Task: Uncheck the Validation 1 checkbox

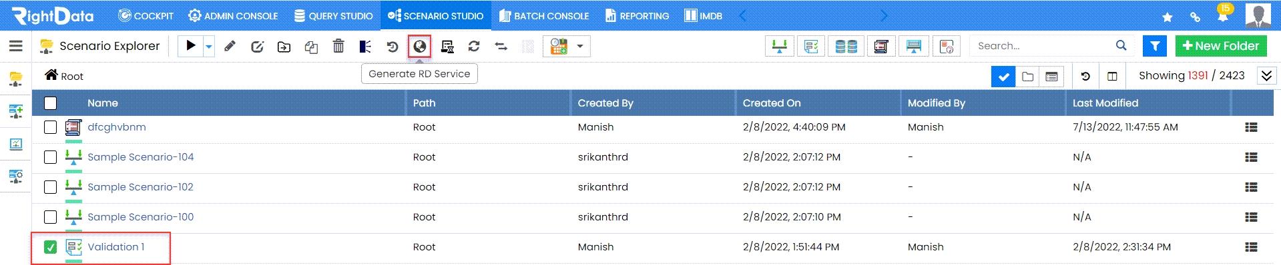Action: [x=50, y=247]
